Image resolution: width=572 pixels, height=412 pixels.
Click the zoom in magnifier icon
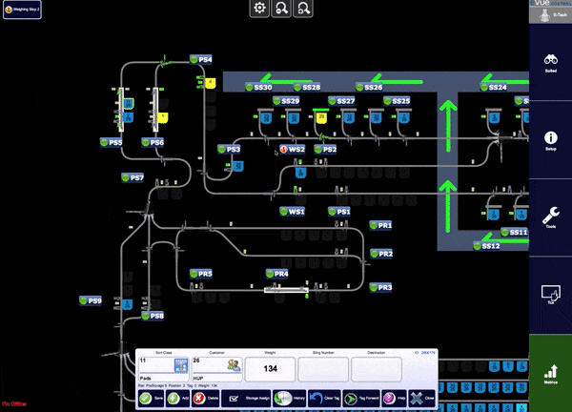(303, 8)
